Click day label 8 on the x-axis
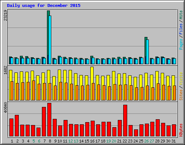This screenshot has height=145, width=185. 50,141
